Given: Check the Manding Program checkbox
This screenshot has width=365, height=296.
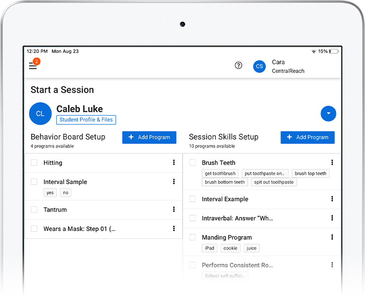Looking at the screenshot, I should coord(192,237).
